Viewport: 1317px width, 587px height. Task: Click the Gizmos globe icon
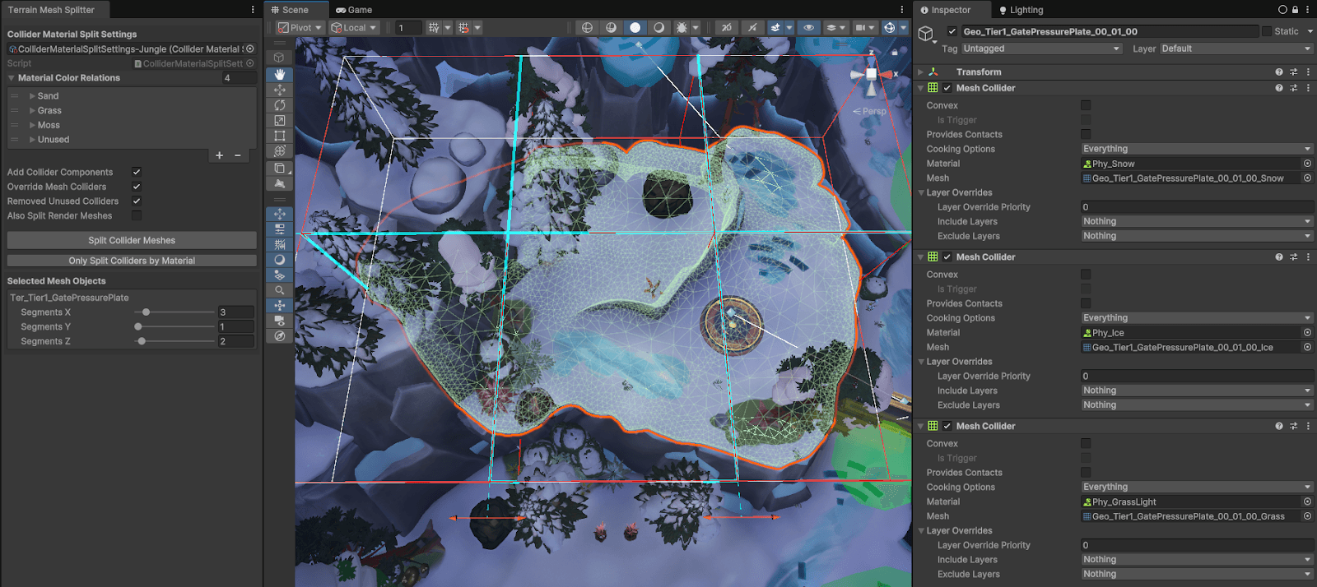[889, 28]
